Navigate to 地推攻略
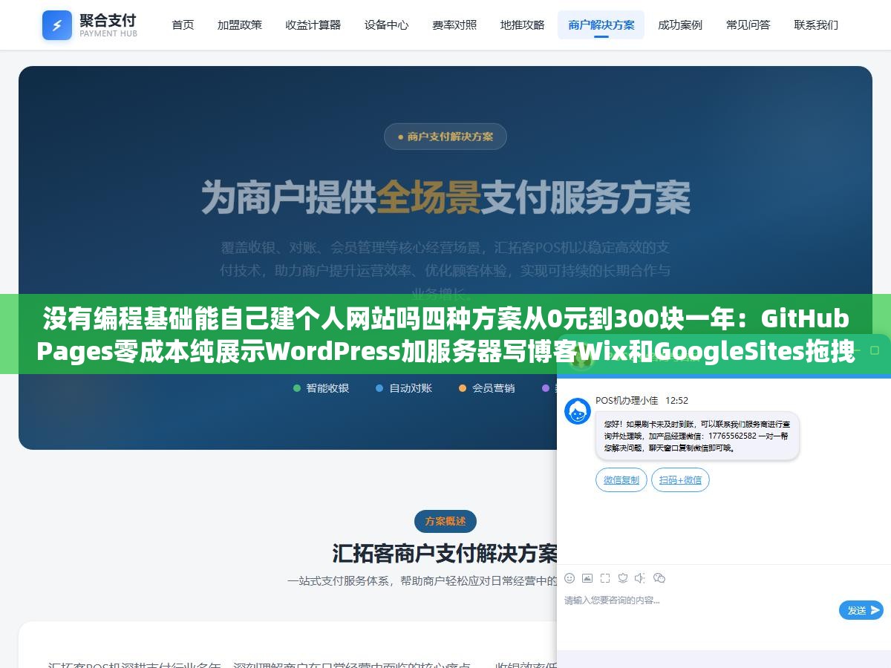Viewport: 891px width, 668px height. pos(522,25)
